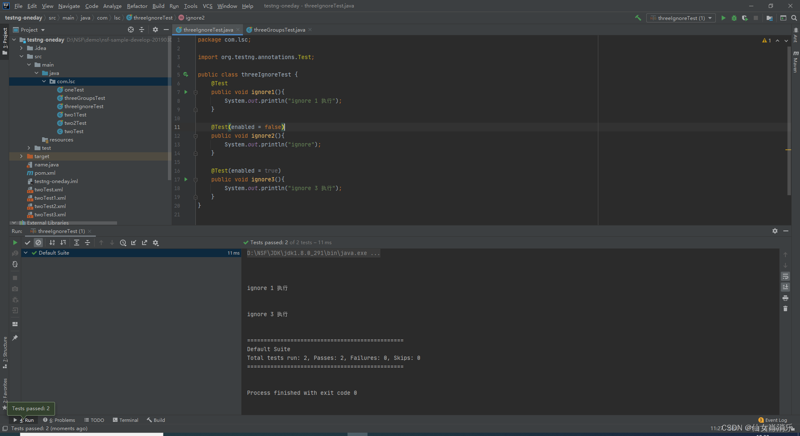Screen dimensions: 800x436
Task: Open the Refactor menu
Action: pyautogui.click(x=137, y=6)
